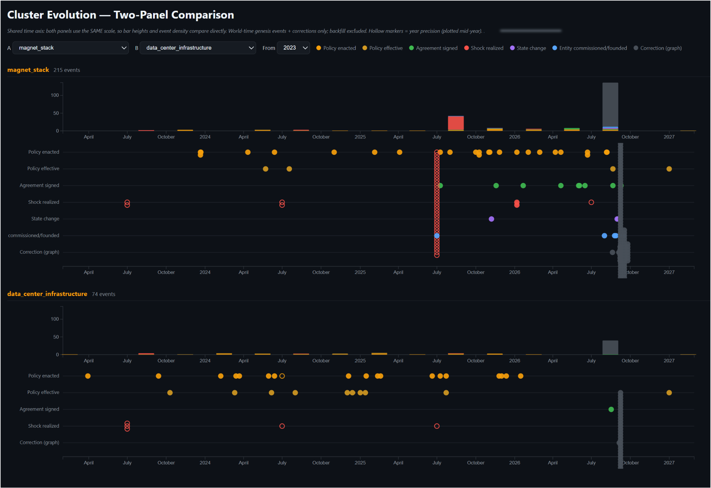Image resolution: width=711 pixels, height=488 pixels.
Task: Click the gray bar in data_center_infrastructure histogram
Action: (x=610, y=347)
